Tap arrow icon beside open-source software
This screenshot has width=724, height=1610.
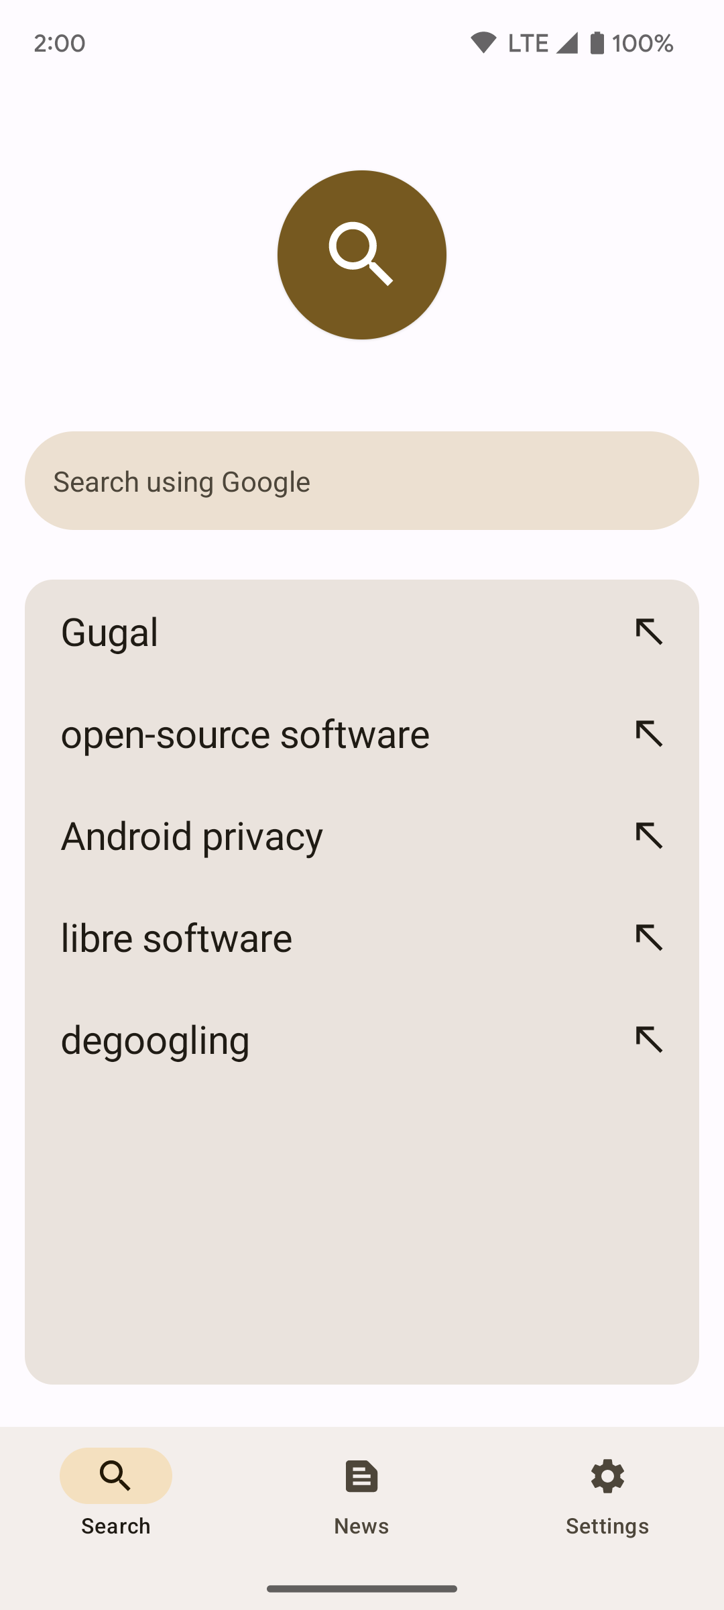pyautogui.click(x=649, y=734)
